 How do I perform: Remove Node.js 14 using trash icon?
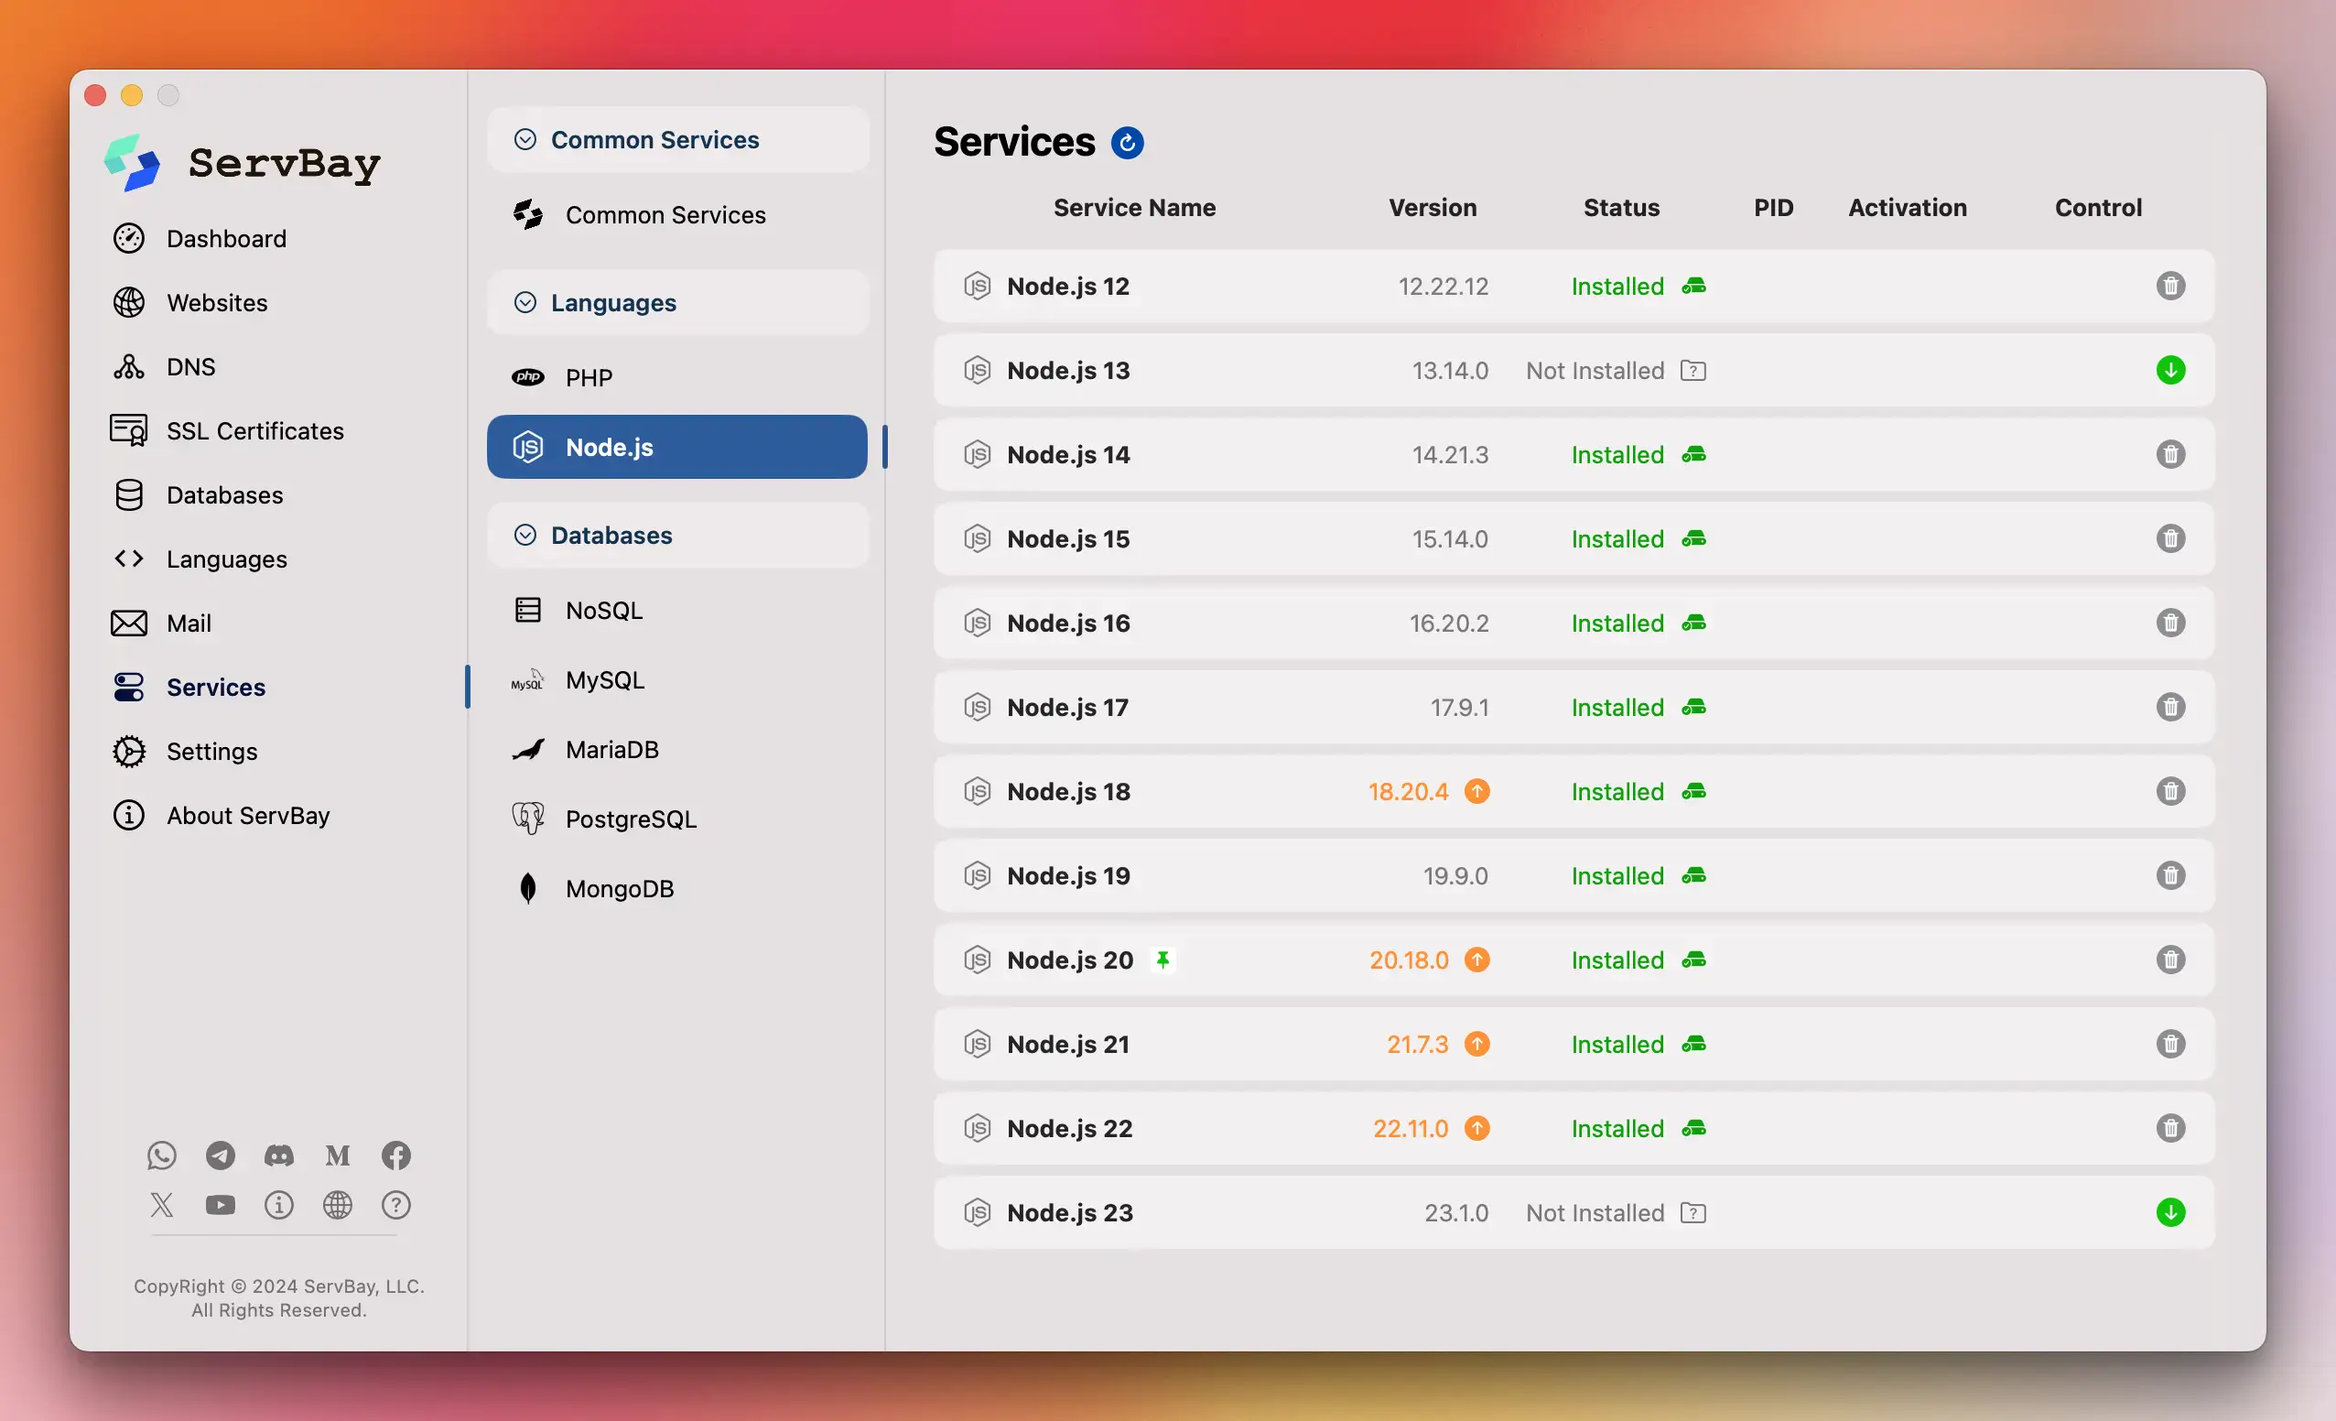(x=2170, y=454)
